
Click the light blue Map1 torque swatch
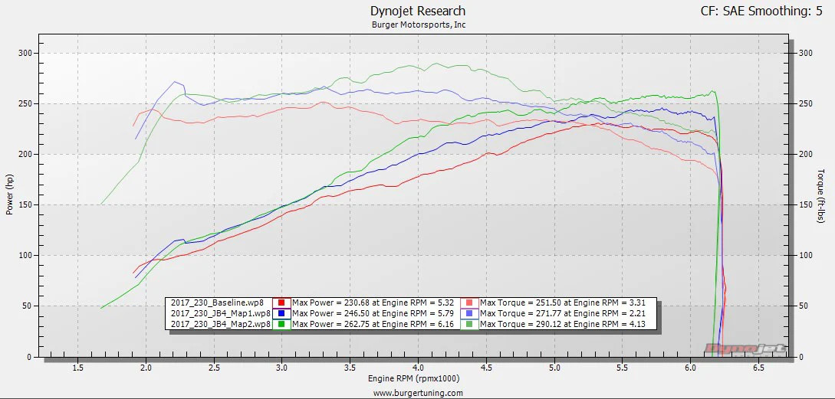[x=469, y=313]
